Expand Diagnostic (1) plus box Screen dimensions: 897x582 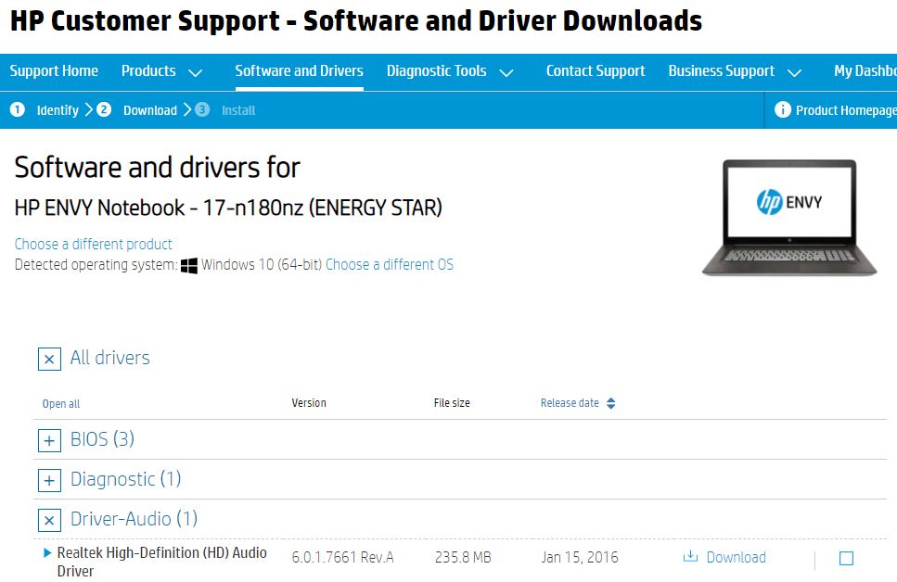50,481
